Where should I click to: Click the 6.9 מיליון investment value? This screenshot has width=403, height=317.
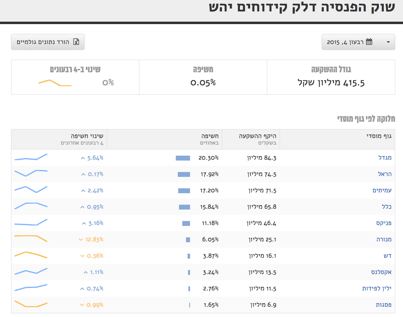263,305
